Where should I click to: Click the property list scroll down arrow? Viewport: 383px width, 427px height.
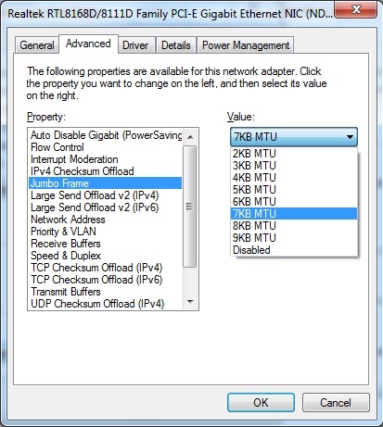tap(190, 302)
